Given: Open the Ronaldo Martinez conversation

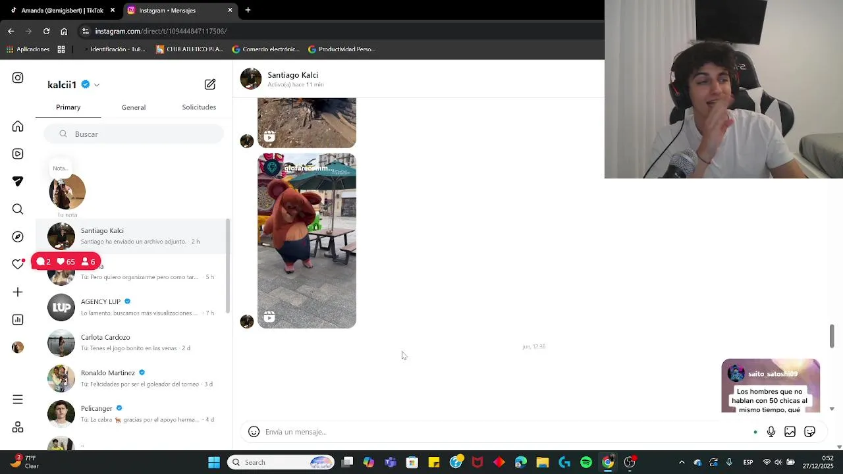Looking at the screenshot, I should (x=132, y=379).
